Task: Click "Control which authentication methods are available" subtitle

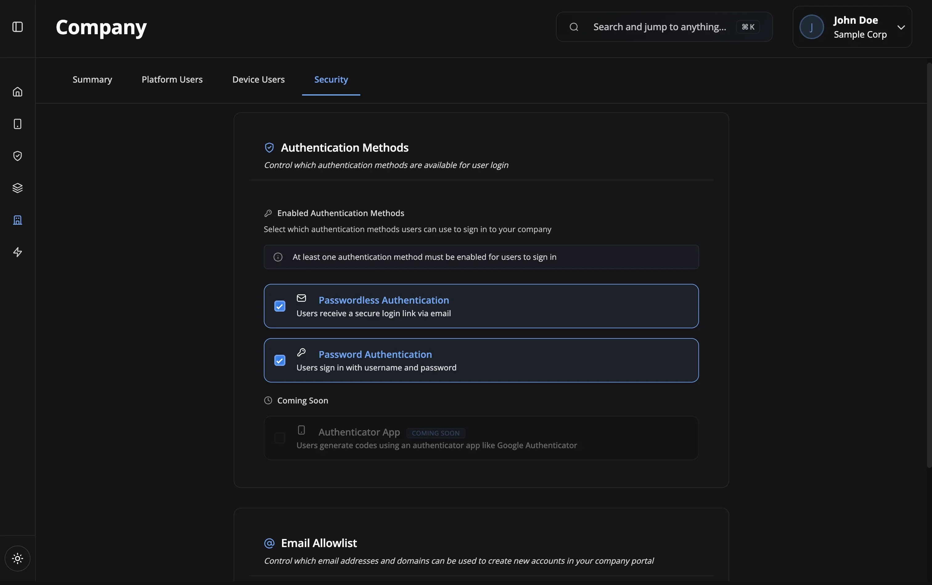Action: 386,165
